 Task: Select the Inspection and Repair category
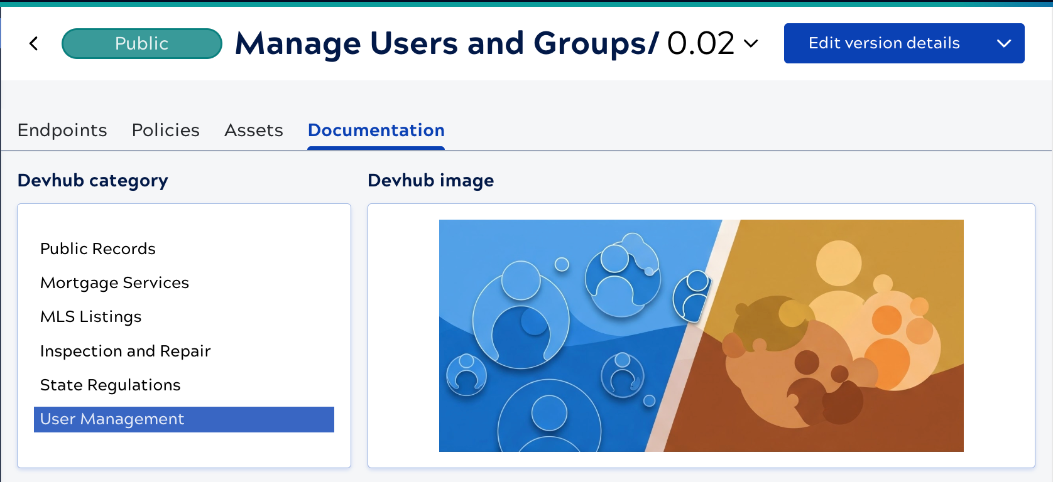click(125, 351)
